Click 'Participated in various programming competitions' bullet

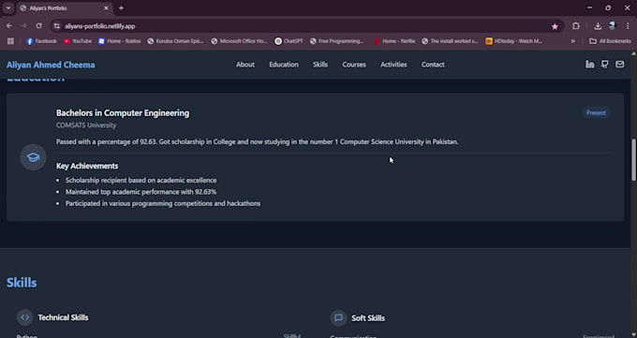[163, 203]
